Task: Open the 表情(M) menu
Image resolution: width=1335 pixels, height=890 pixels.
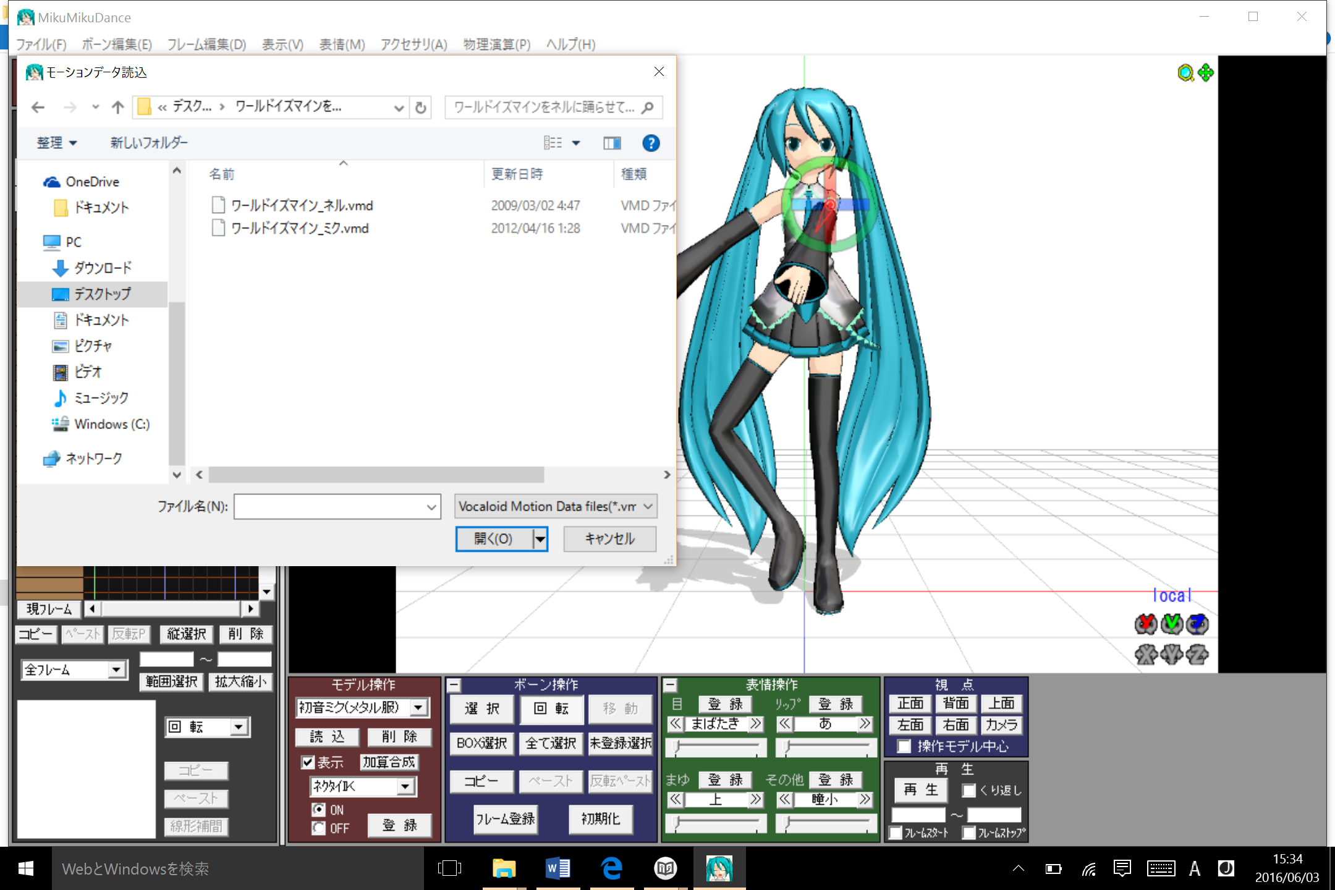Action: click(x=342, y=44)
